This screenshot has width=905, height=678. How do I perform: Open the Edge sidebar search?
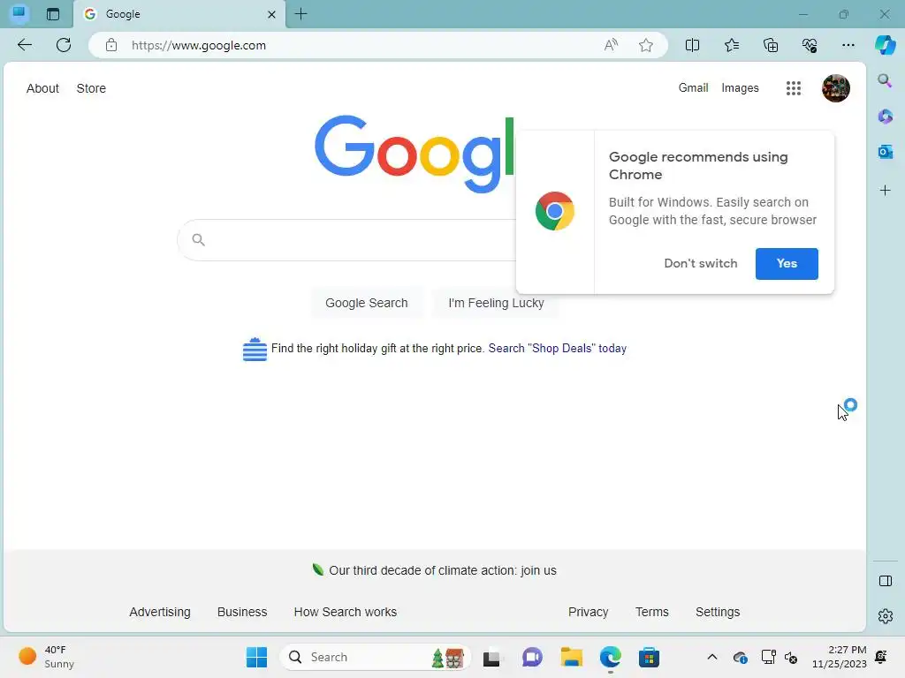[885, 80]
